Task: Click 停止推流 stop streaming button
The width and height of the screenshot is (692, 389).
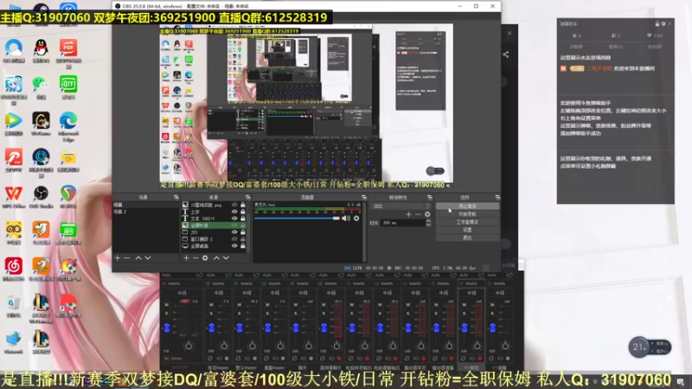Action: pos(467,206)
